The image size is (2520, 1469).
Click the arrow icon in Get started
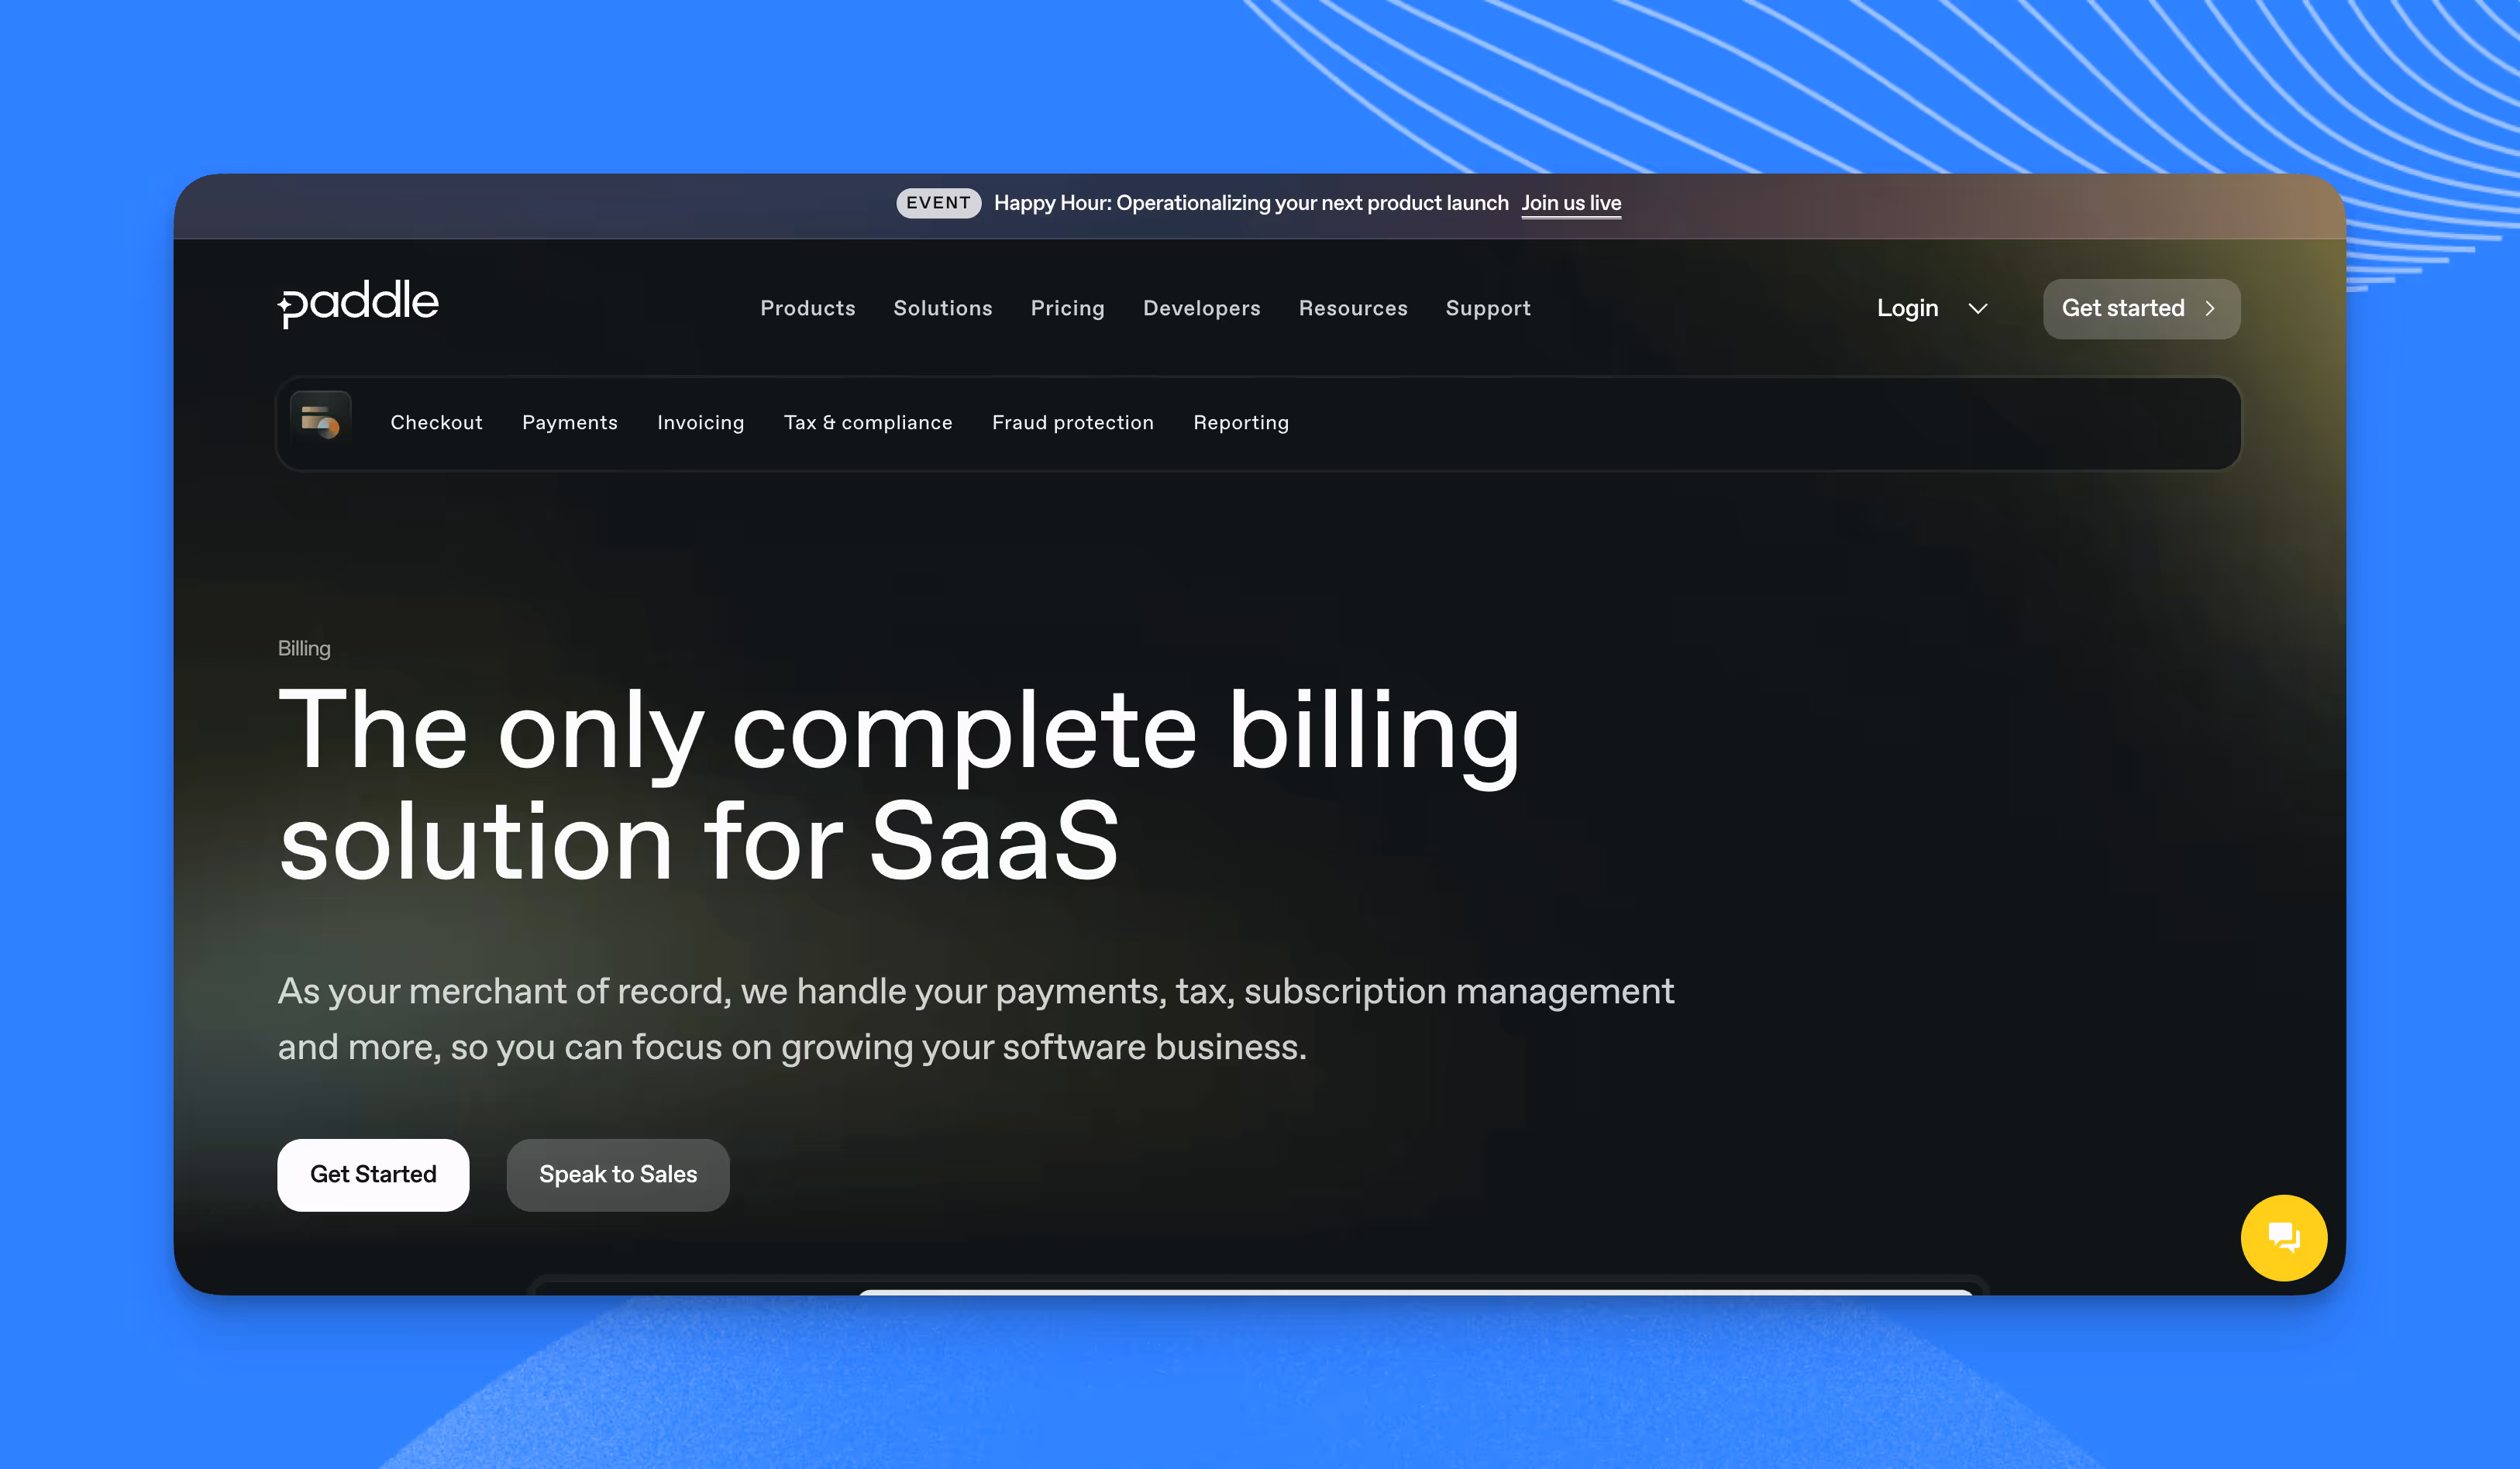[2210, 309]
